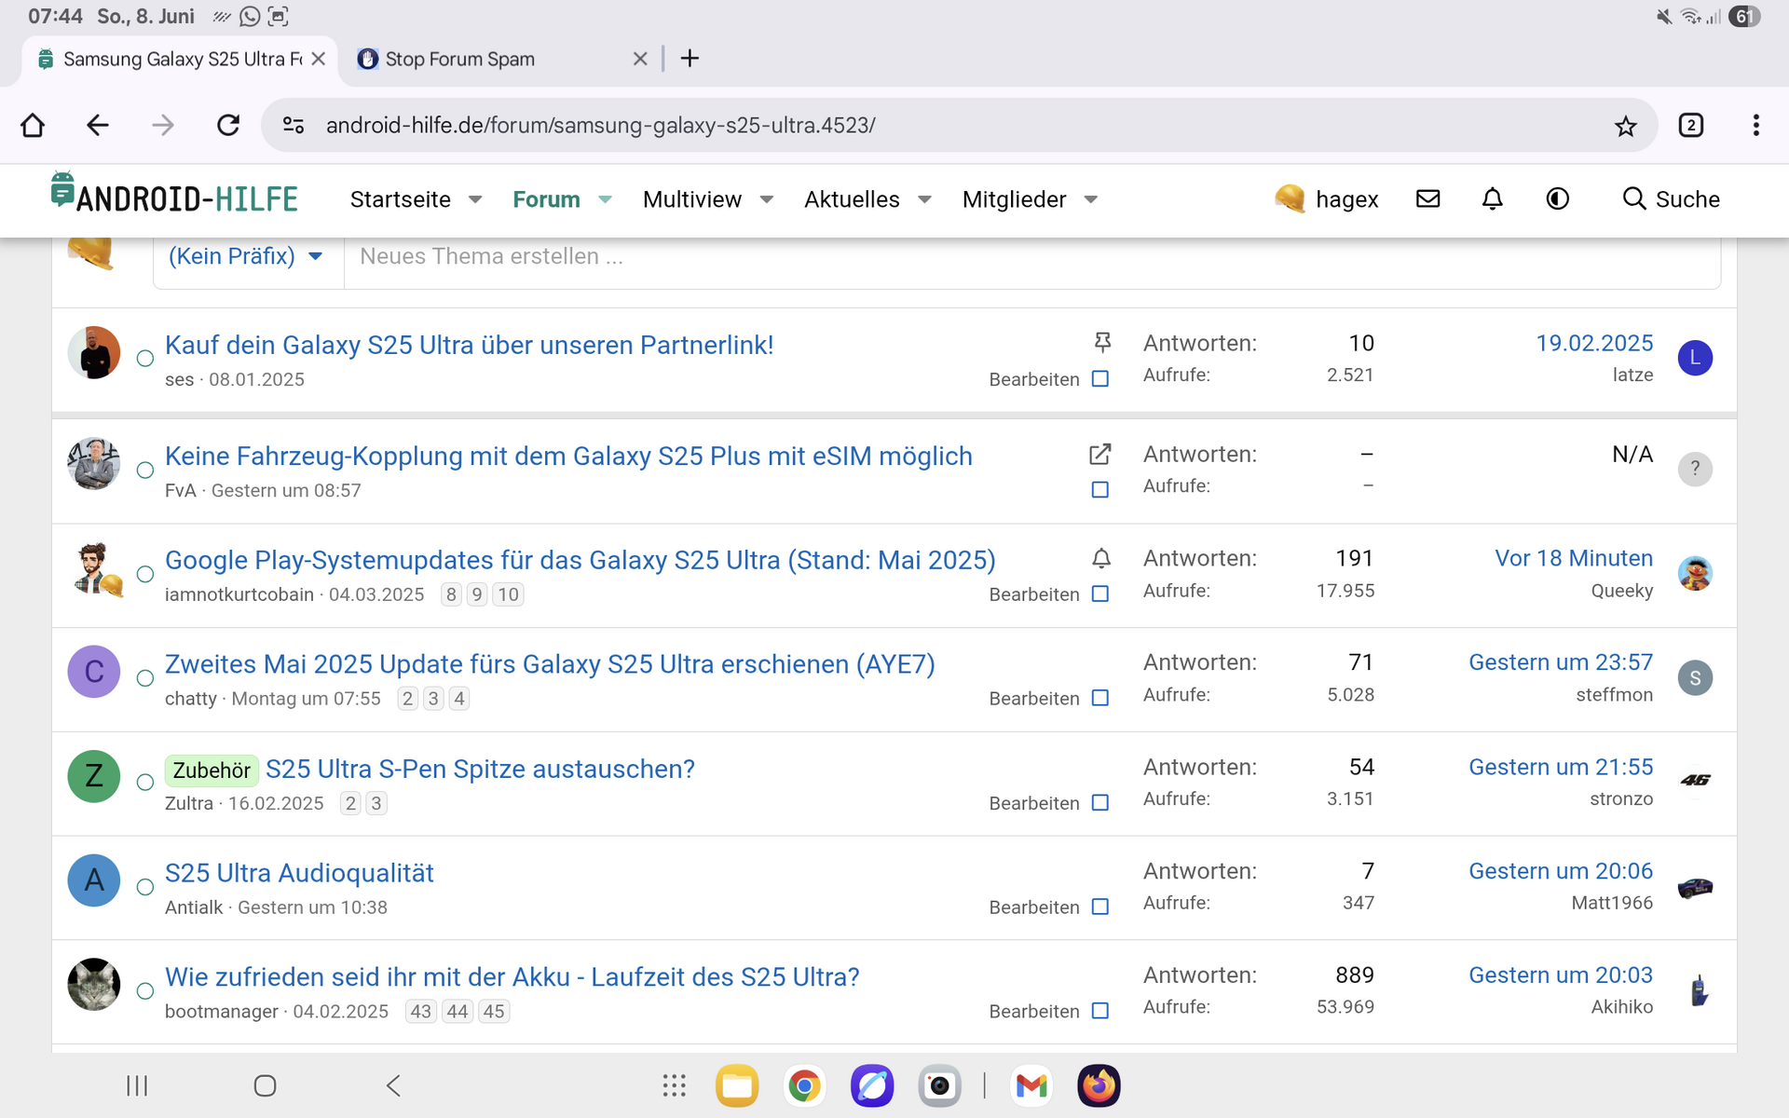Viewport: 1789px width, 1118px height.
Task: Open thread Keine Fahrzeug-Kopplung mit Galaxy S25 Plus
Action: (x=568, y=456)
